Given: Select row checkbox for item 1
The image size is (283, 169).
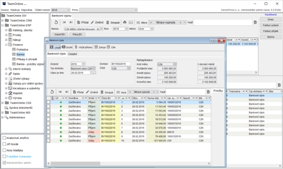Looking at the screenshot, I should tap(49, 102).
